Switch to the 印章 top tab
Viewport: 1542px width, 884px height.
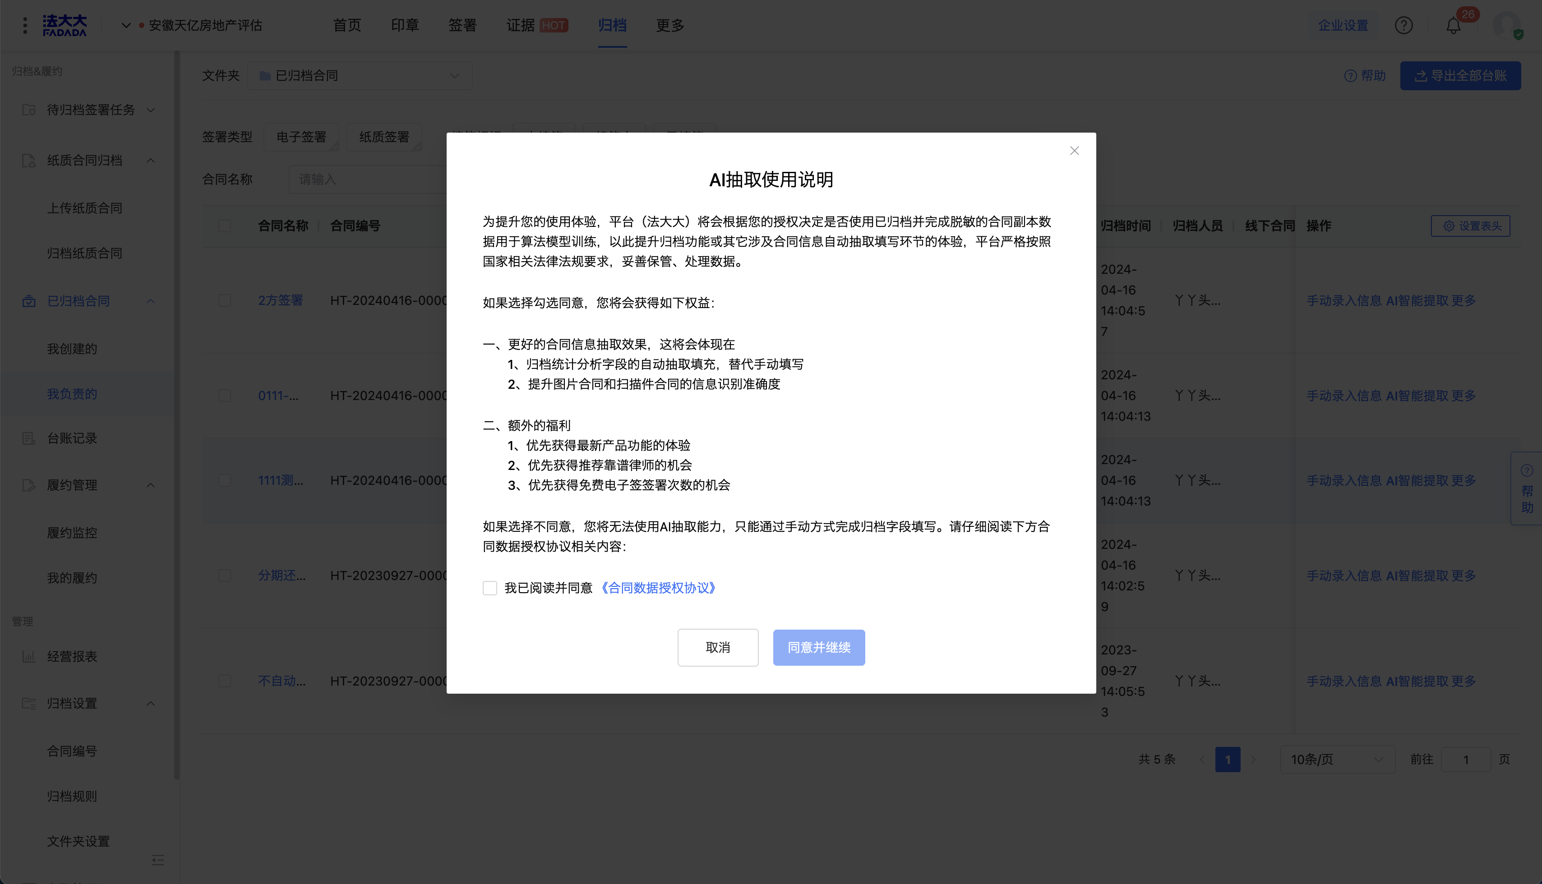[405, 26]
